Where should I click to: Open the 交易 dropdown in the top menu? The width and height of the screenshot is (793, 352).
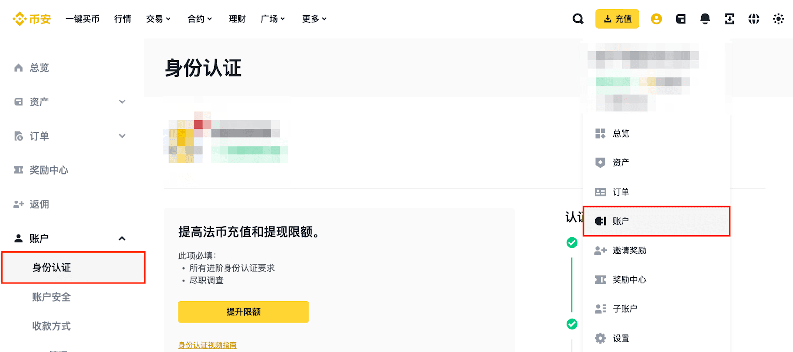158,19
